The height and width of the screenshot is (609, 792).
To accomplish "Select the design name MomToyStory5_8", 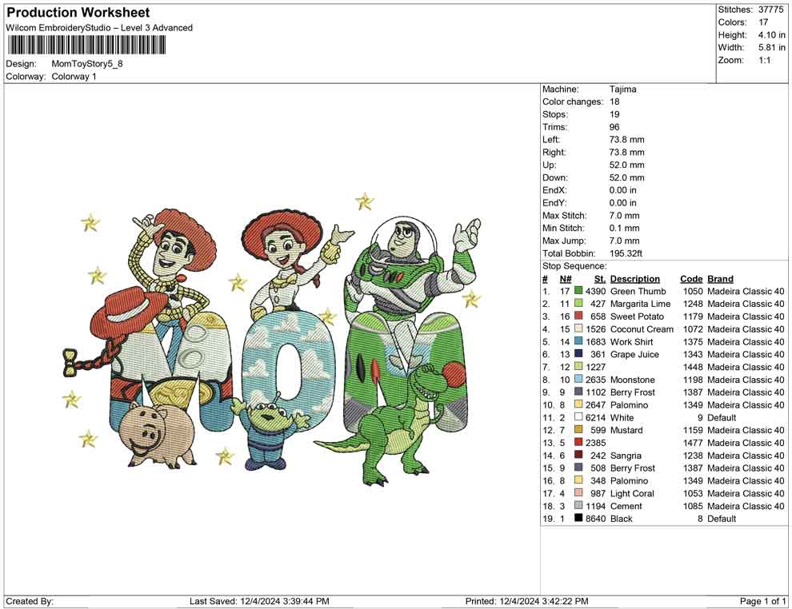I will coord(87,64).
